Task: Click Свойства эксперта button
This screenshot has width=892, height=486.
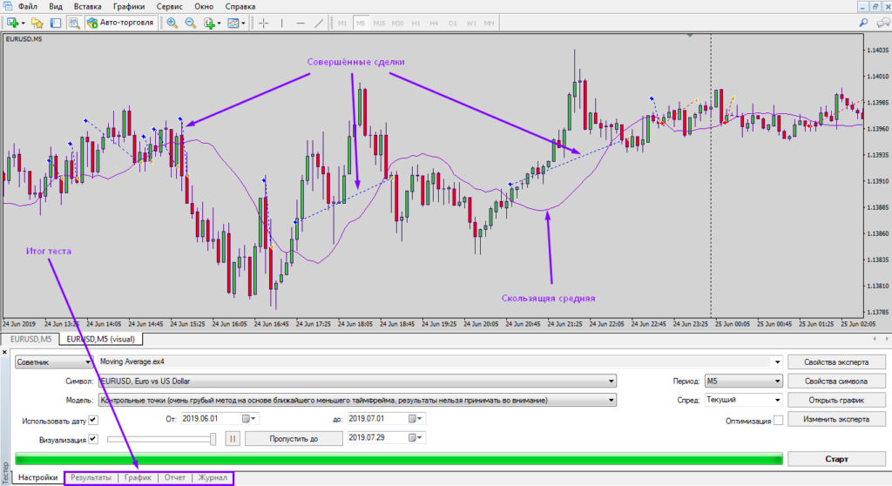Action: point(836,362)
